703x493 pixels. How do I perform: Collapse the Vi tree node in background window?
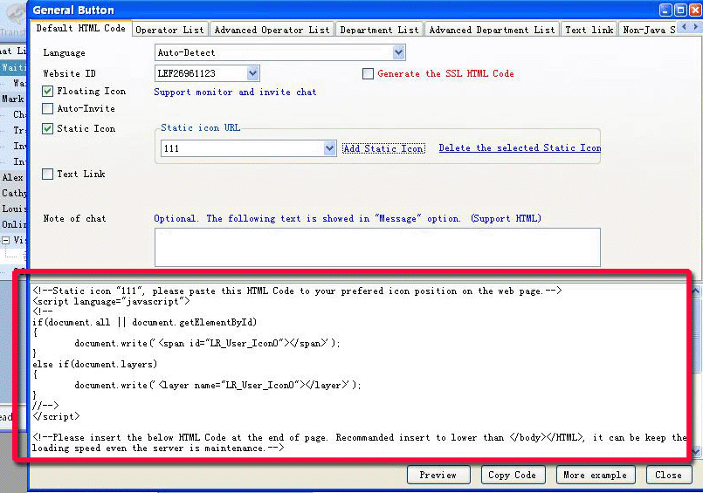[x=6, y=241]
